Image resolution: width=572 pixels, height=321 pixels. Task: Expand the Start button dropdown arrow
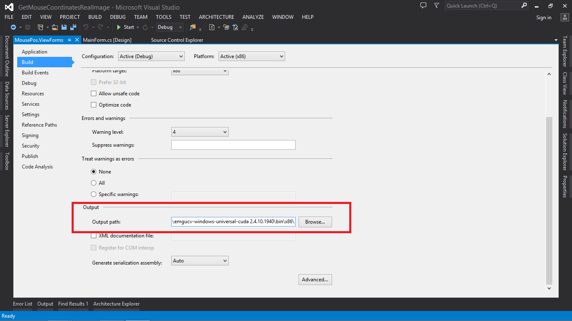coord(138,27)
